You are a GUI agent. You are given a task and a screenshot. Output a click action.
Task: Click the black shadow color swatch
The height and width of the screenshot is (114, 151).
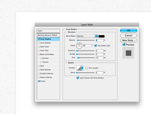(x=101, y=36)
